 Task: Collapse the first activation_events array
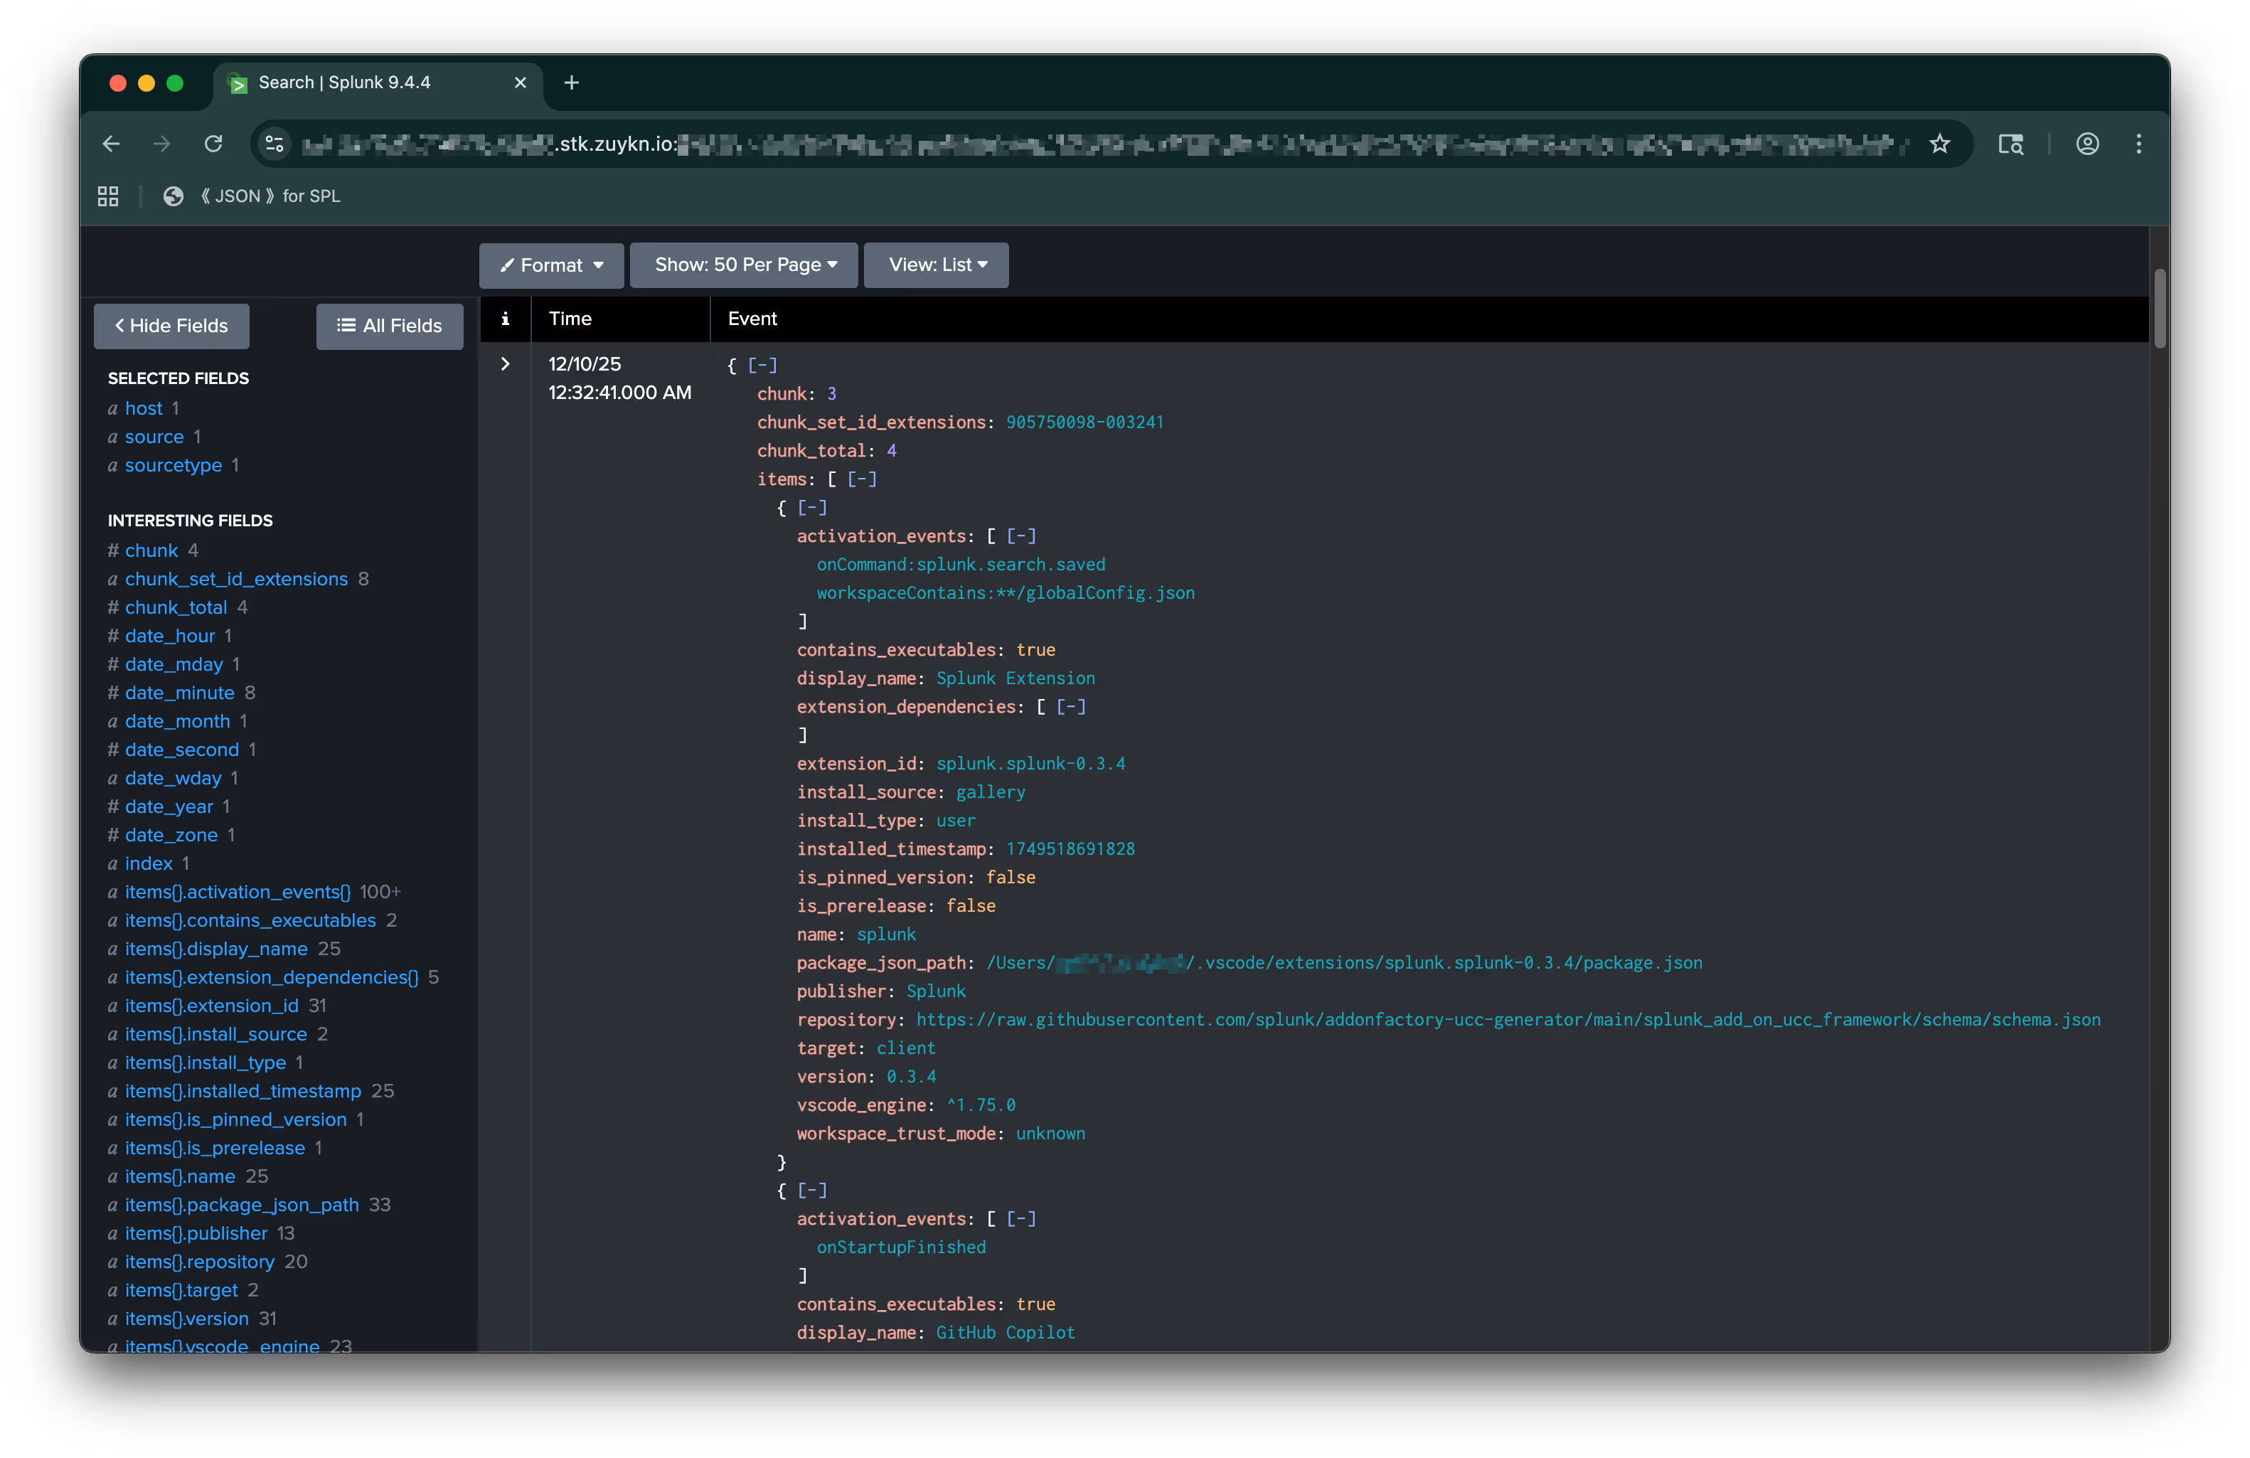1021,536
